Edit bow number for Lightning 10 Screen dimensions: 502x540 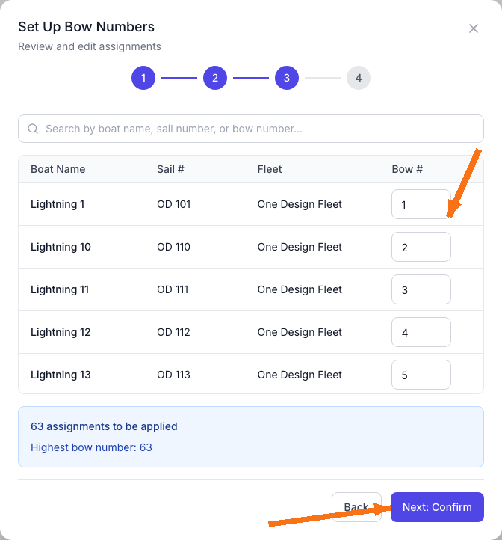pyautogui.click(x=421, y=247)
